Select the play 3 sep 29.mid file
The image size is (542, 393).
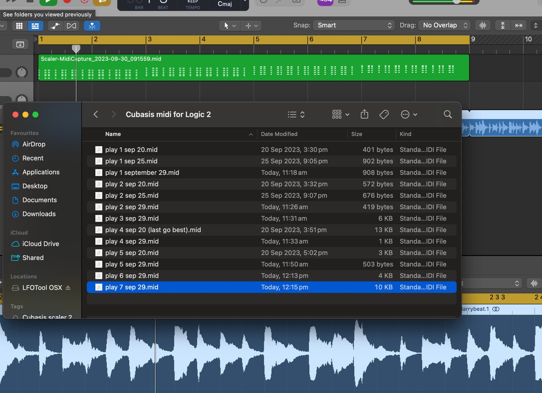(x=132, y=218)
